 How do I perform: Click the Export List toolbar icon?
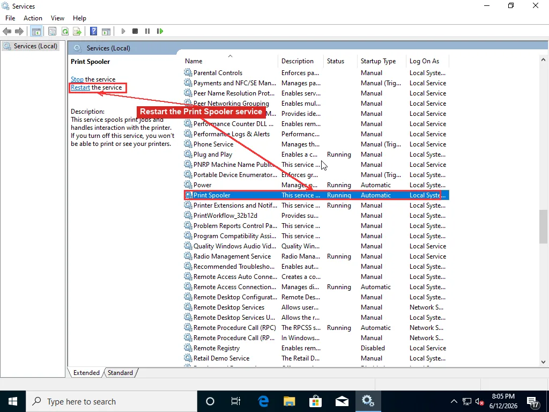pos(77,31)
